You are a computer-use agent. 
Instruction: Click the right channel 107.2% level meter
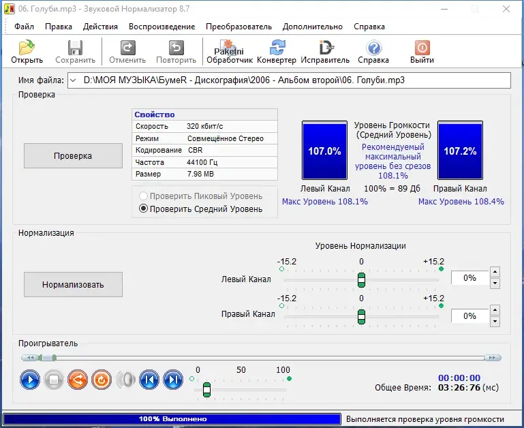click(x=460, y=151)
